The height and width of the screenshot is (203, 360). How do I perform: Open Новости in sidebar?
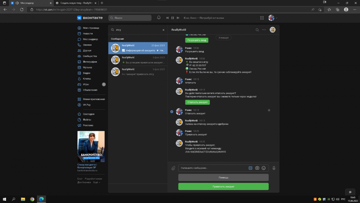pyautogui.click(x=89, y=34)
